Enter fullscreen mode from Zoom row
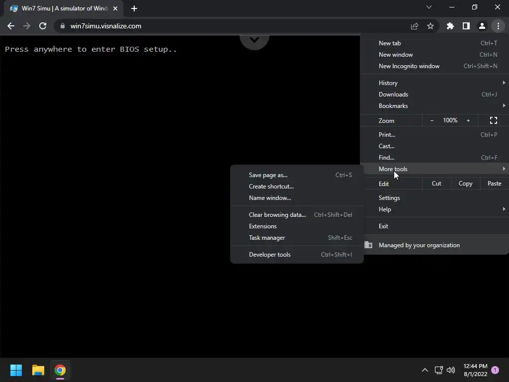 pos(494,120)
